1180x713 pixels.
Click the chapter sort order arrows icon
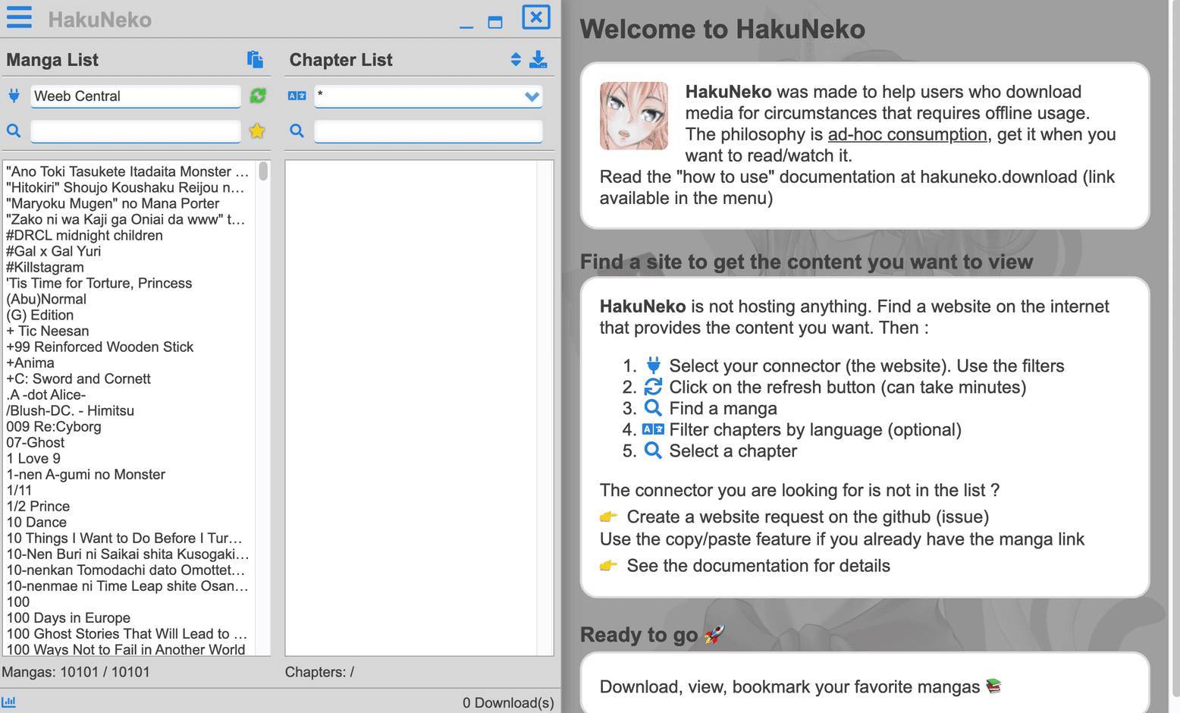pyautogui.click(x=516, y=59)
